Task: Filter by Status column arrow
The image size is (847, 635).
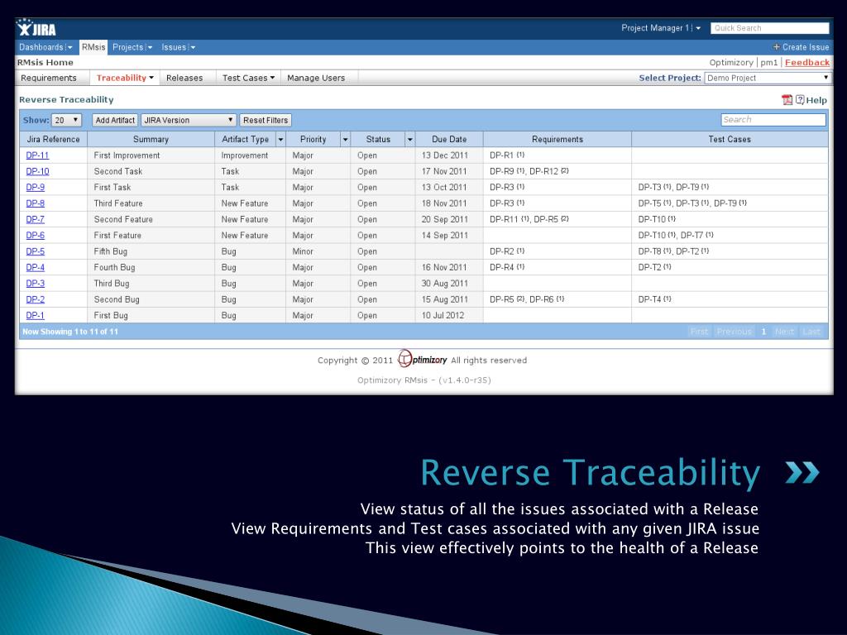Action: click(410, 139)
